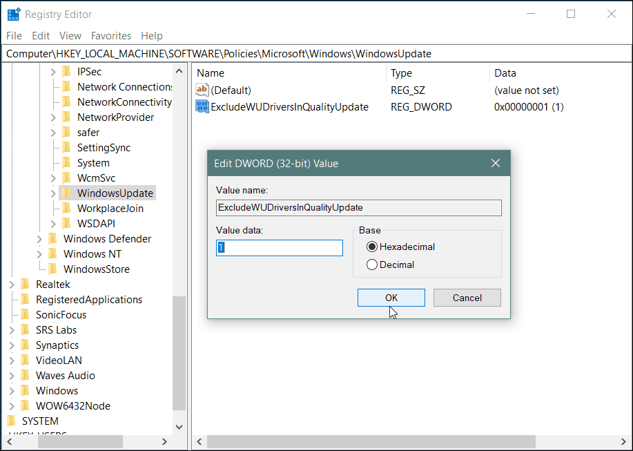
Task: Select the System key under Windows policies
Action: tap(93, 163)
